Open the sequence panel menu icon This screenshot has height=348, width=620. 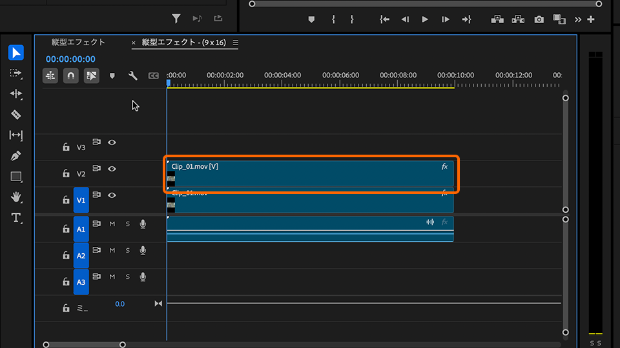pyautogui.click(x=235, y=43)
